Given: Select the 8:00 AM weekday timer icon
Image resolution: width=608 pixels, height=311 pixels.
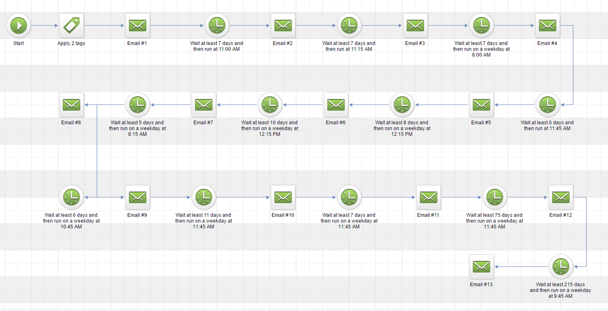Looking at the screenshot, I should [x=481, y=26].
